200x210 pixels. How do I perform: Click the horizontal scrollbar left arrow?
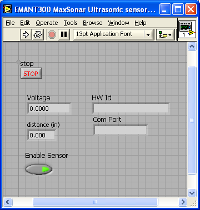coord(8,202)
